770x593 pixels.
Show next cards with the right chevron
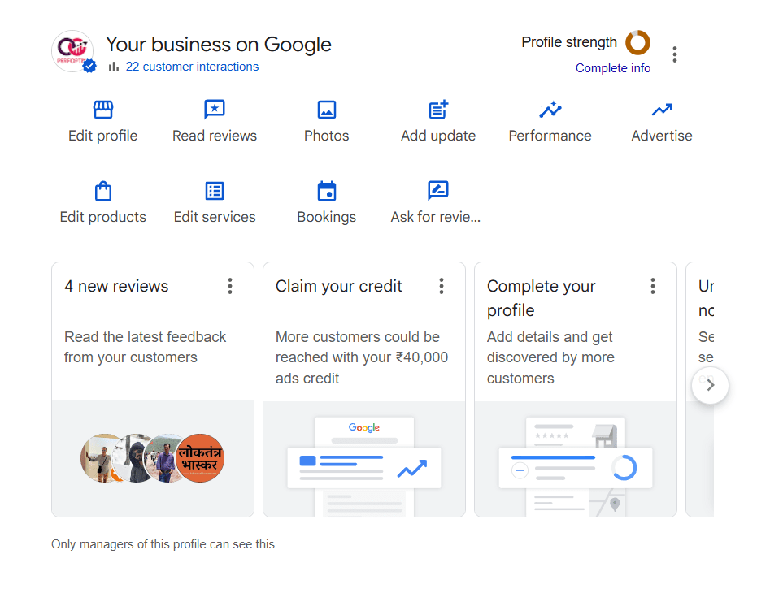click(710, 386)
